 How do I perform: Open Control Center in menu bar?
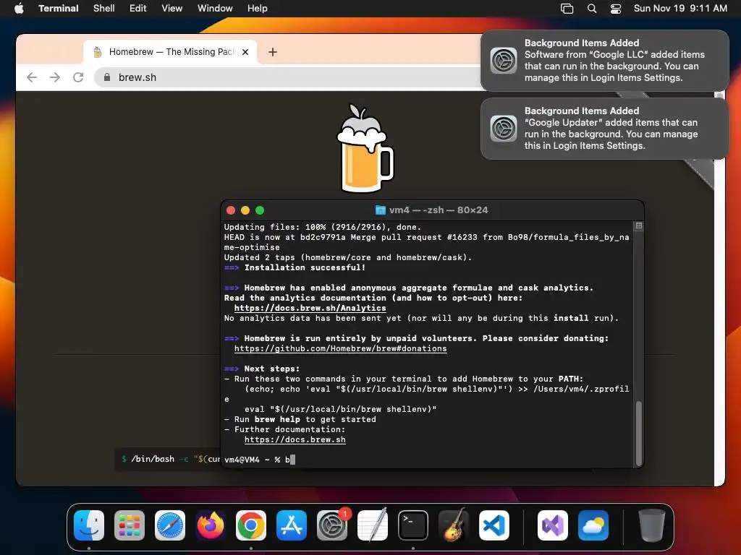[616, 9]
